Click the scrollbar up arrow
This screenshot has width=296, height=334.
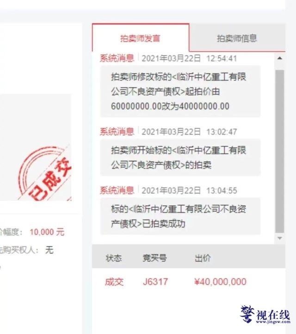click(x=280, y=58)
